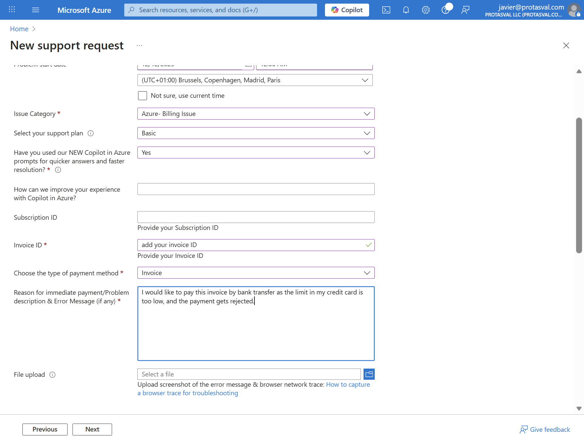Open portal settings gear
This screenshot has width=584, height=444.
click(426, 10)
